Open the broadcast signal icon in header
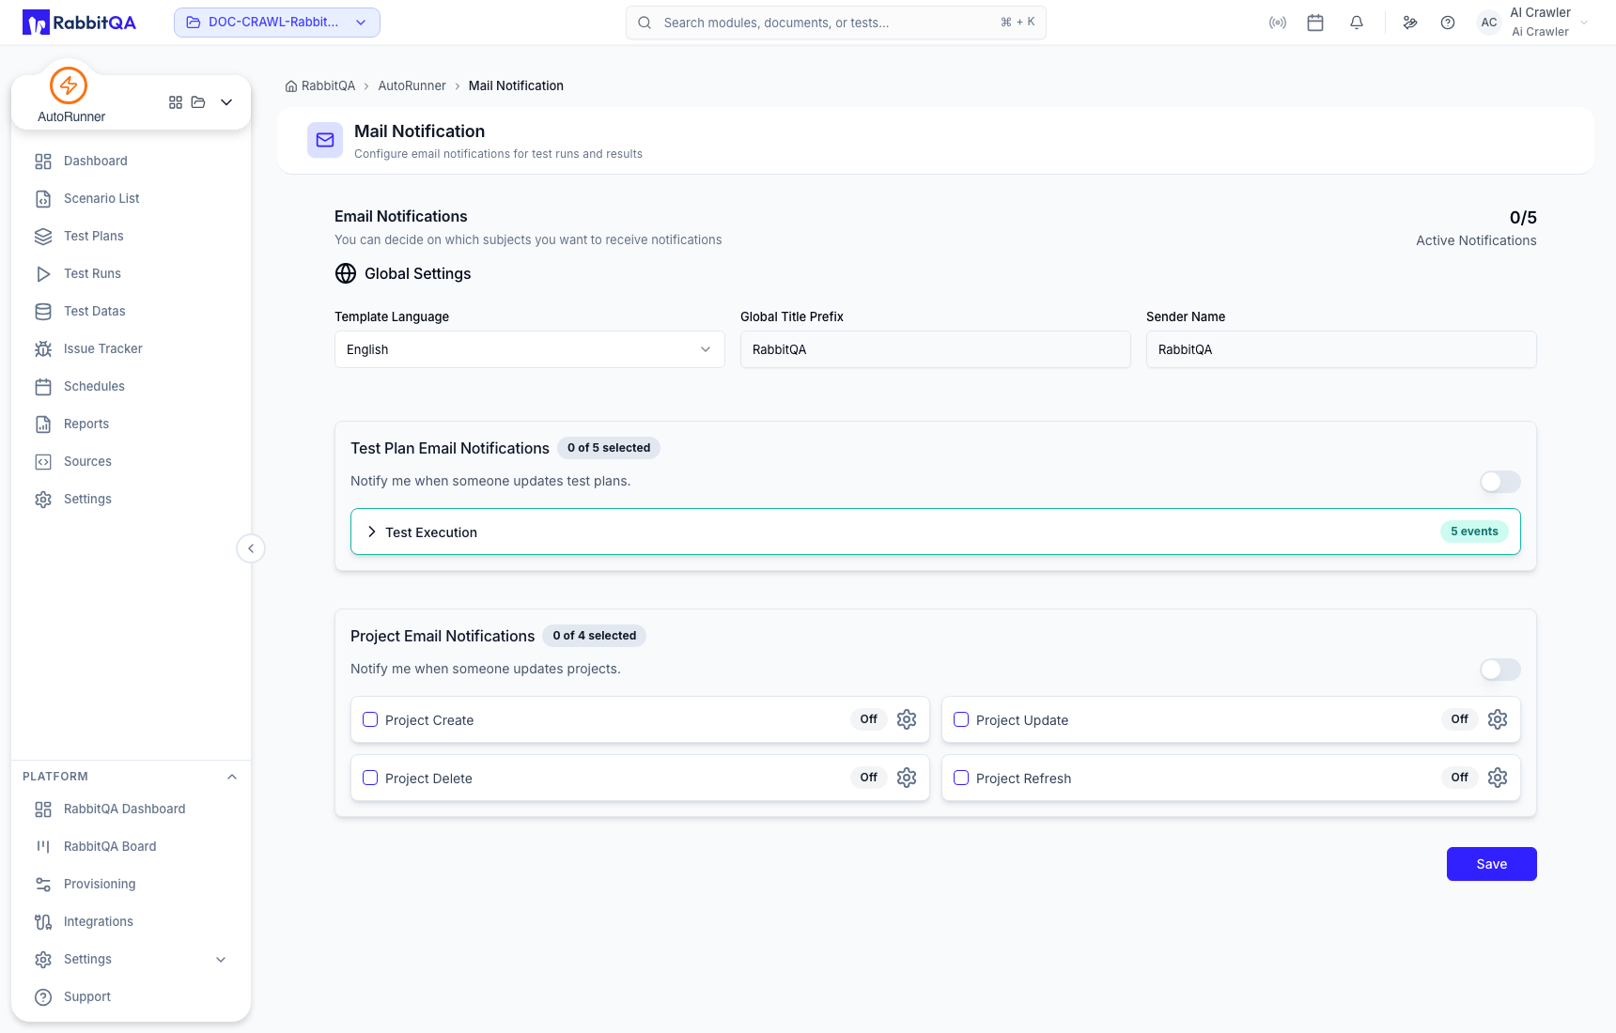This screenshot has width=1616, height=1033. [x=1278, y=23]
